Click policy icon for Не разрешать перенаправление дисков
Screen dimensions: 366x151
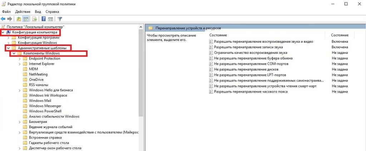211,69
